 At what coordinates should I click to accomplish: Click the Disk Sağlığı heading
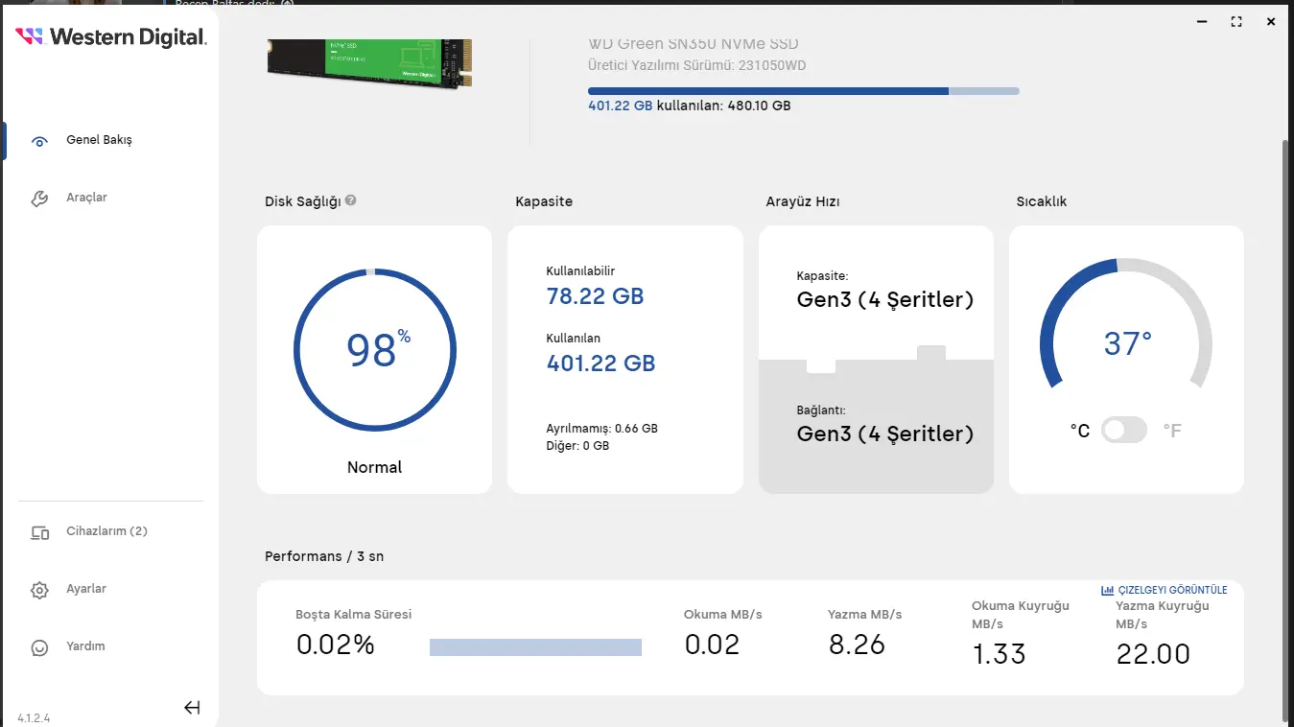(x=303, y=201)
